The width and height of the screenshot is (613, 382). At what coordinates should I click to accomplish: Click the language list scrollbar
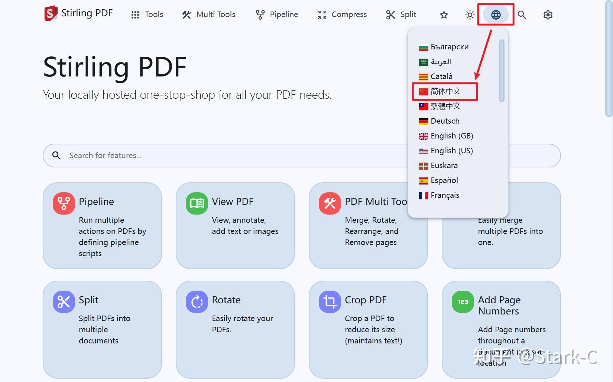tap(502, 71)
